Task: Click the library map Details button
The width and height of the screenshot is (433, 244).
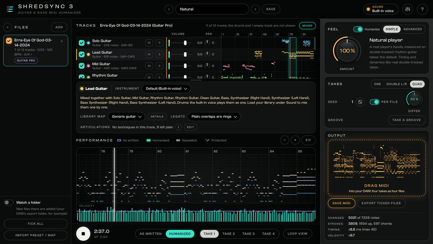Action: click(x=157, y=116)
